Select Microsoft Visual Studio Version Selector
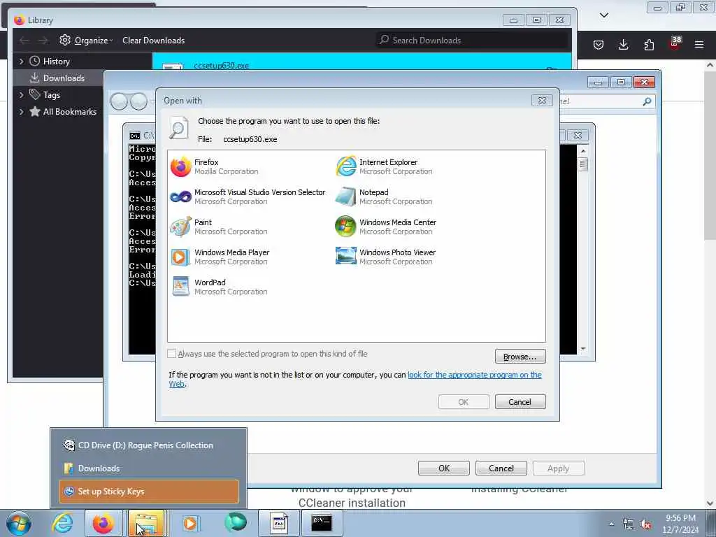 [248, 196]
